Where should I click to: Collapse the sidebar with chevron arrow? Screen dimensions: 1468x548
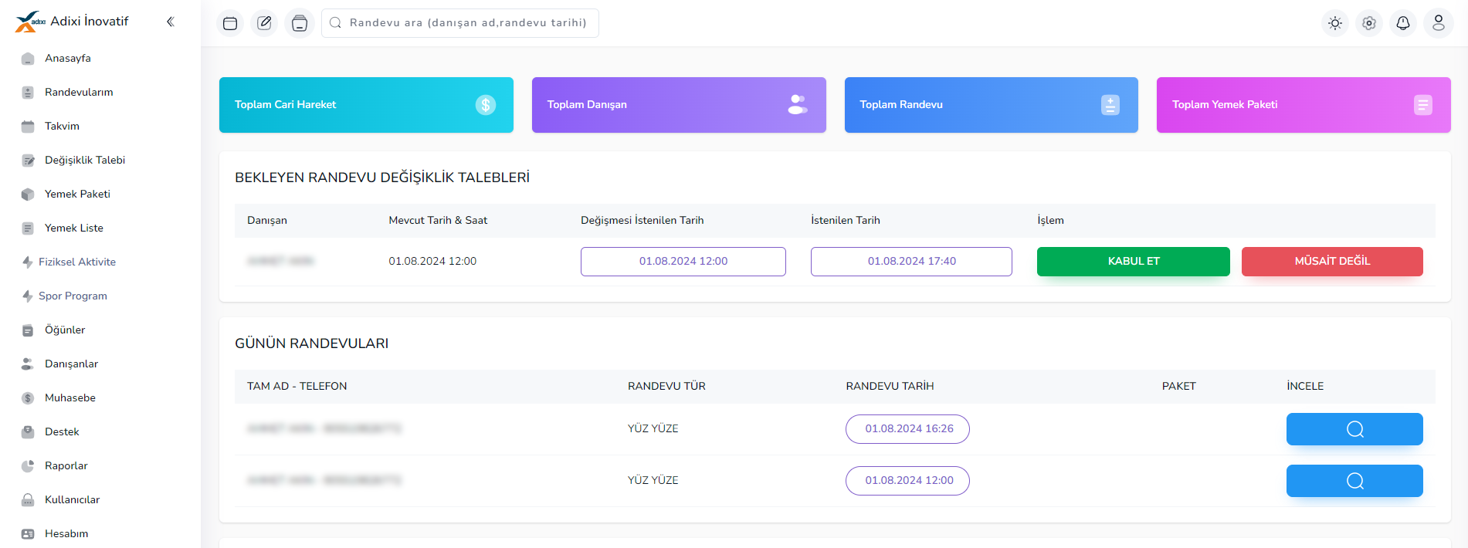coord(171,22)
